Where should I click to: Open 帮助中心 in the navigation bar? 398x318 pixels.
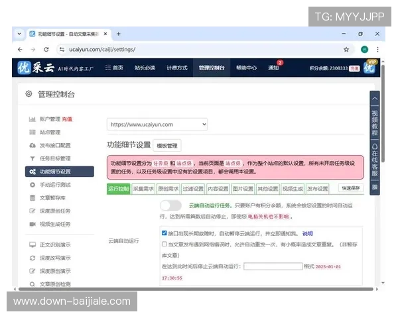click(246, 68)
